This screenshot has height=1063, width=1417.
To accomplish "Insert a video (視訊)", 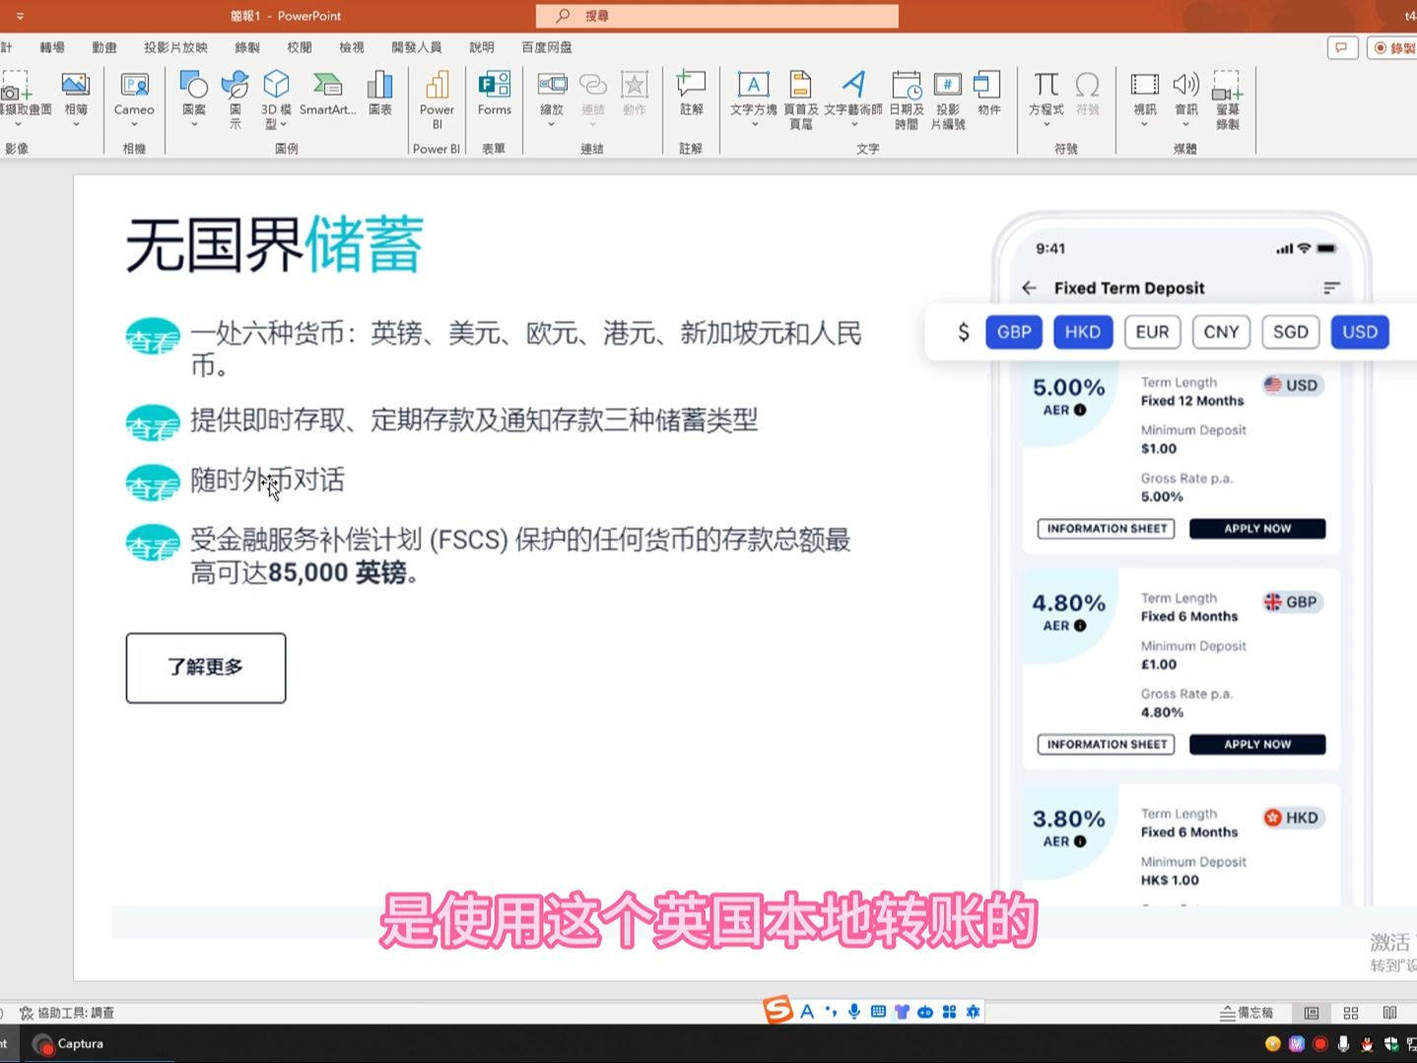I will click(1144, 94).
